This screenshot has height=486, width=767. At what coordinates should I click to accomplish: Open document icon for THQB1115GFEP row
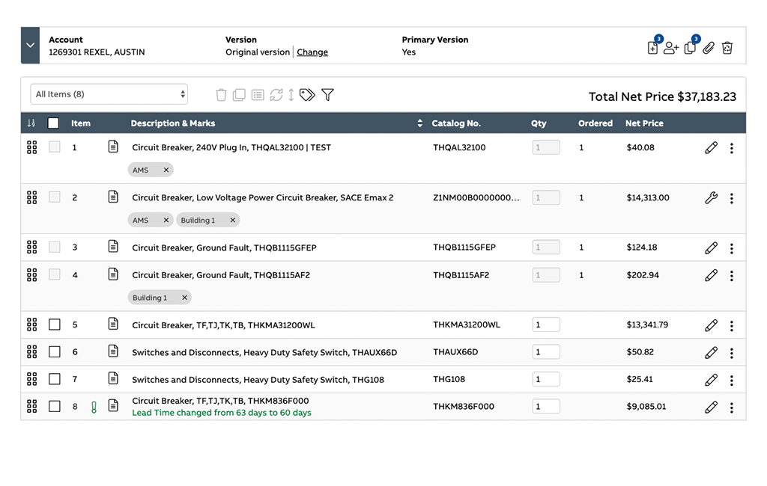point(113,246)
